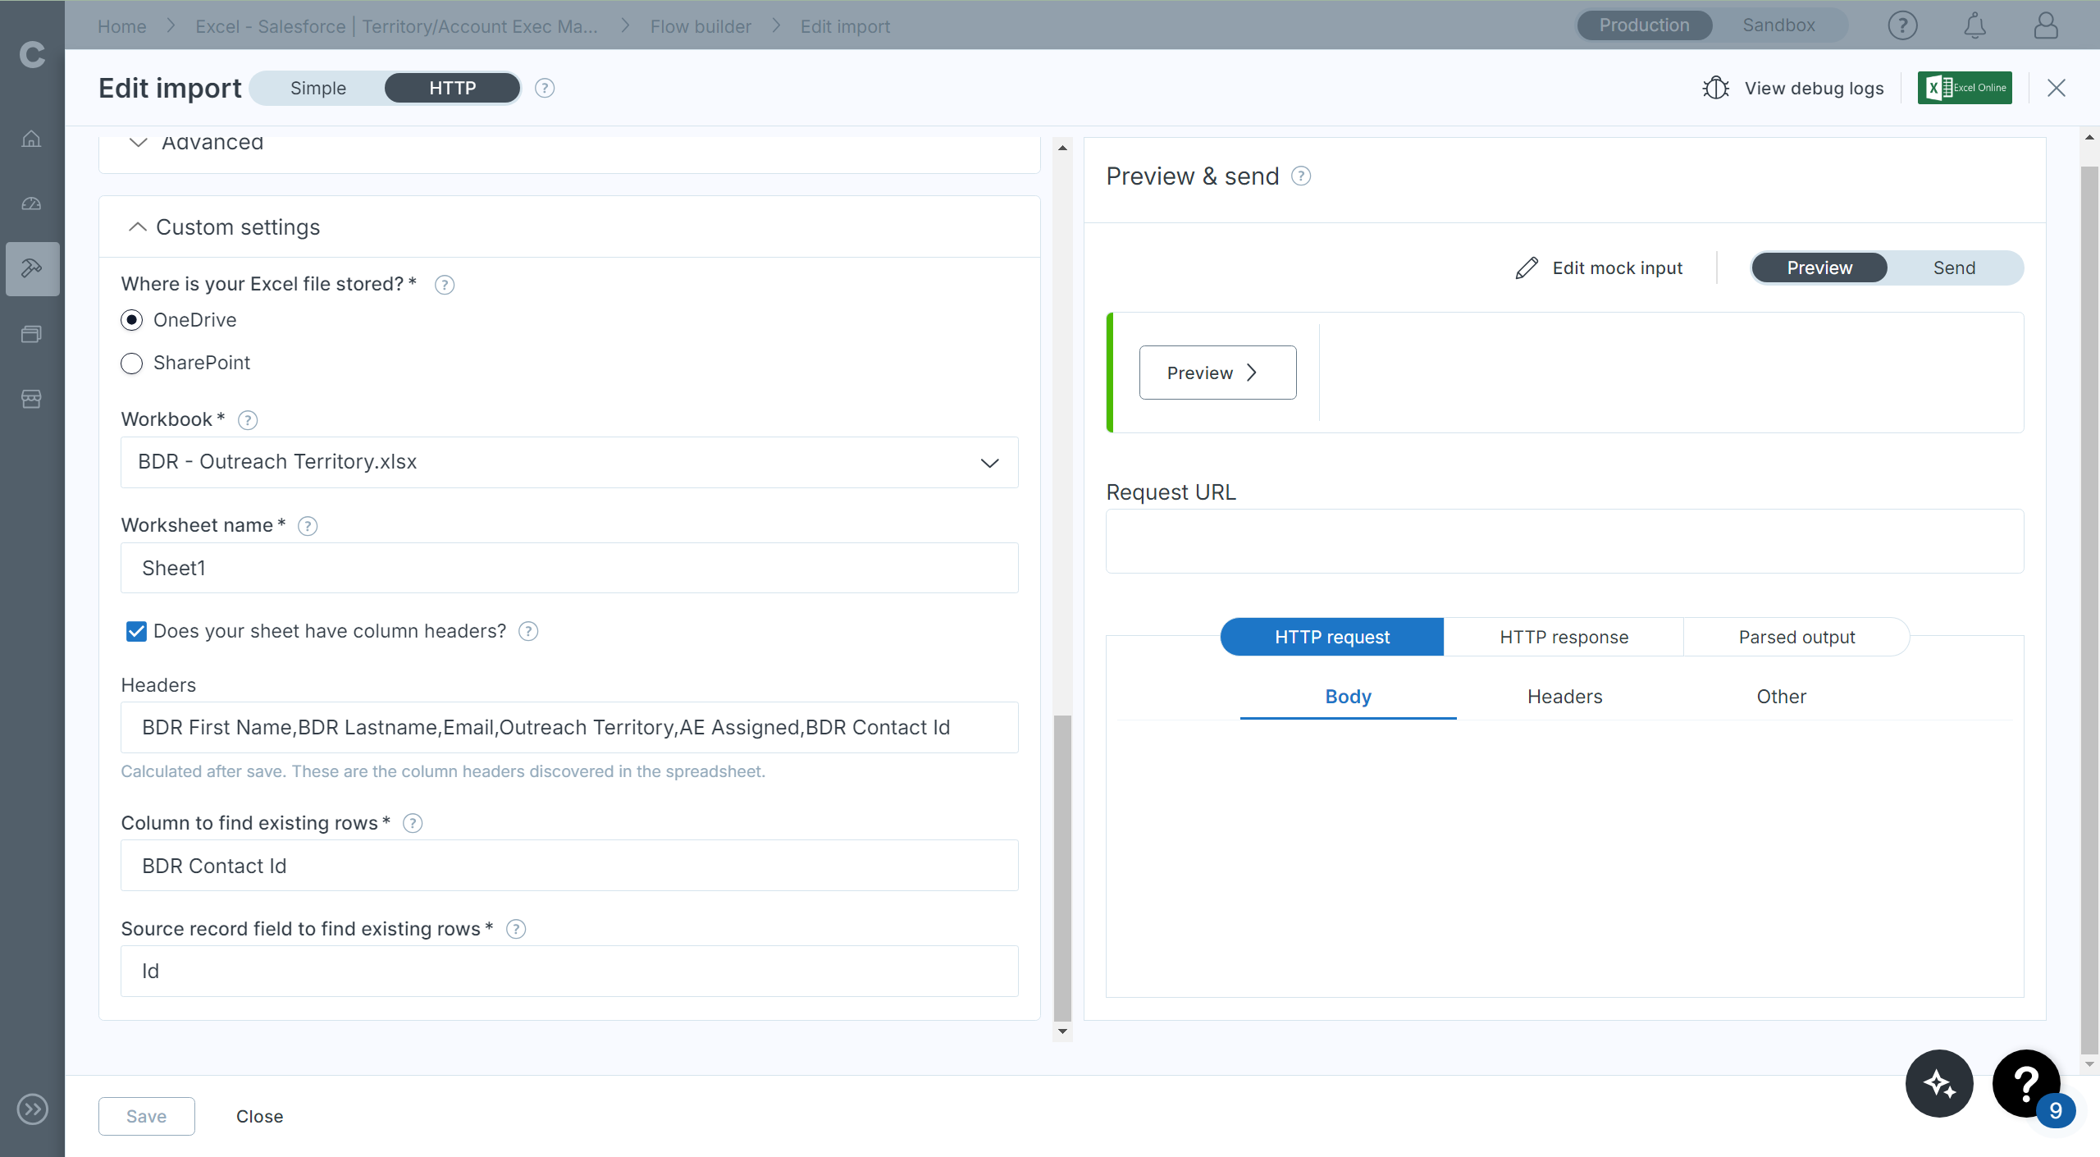Image resolution: width=2100 pixels, height=1157 pixels.
Task: Click the Save button
Action: click(x=146, y=1116)
